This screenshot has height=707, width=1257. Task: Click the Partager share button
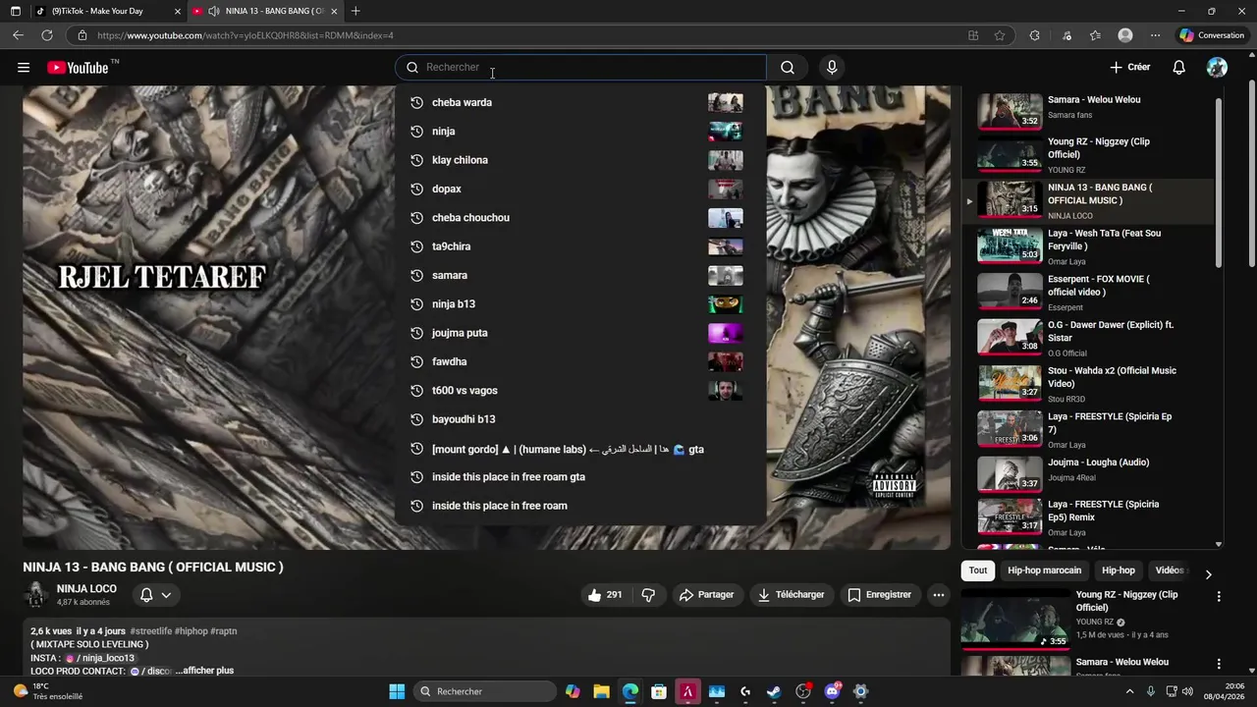pyautogui.click(x=707, y=595)
